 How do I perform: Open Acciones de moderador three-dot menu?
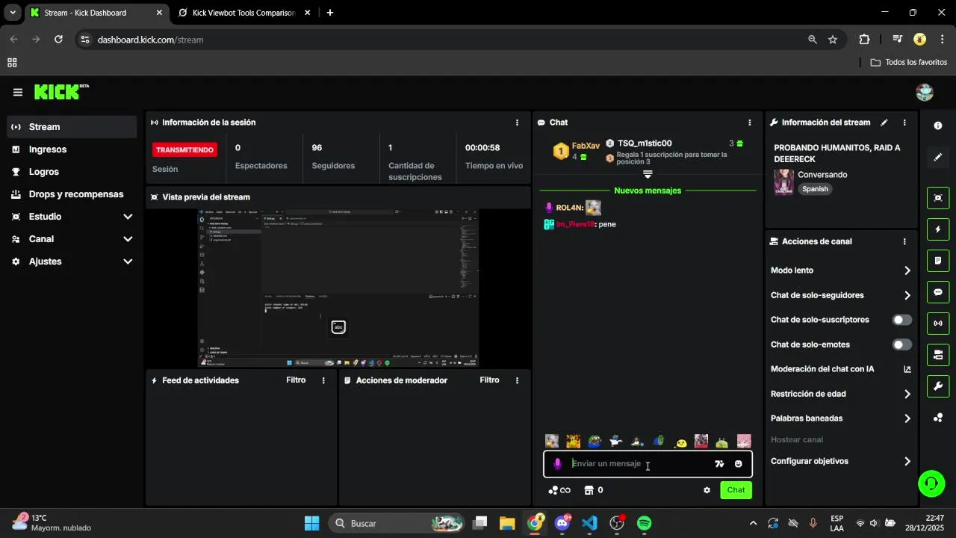coord(517,380)
